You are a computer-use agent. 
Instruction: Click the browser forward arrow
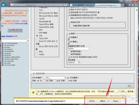[8, 5]
